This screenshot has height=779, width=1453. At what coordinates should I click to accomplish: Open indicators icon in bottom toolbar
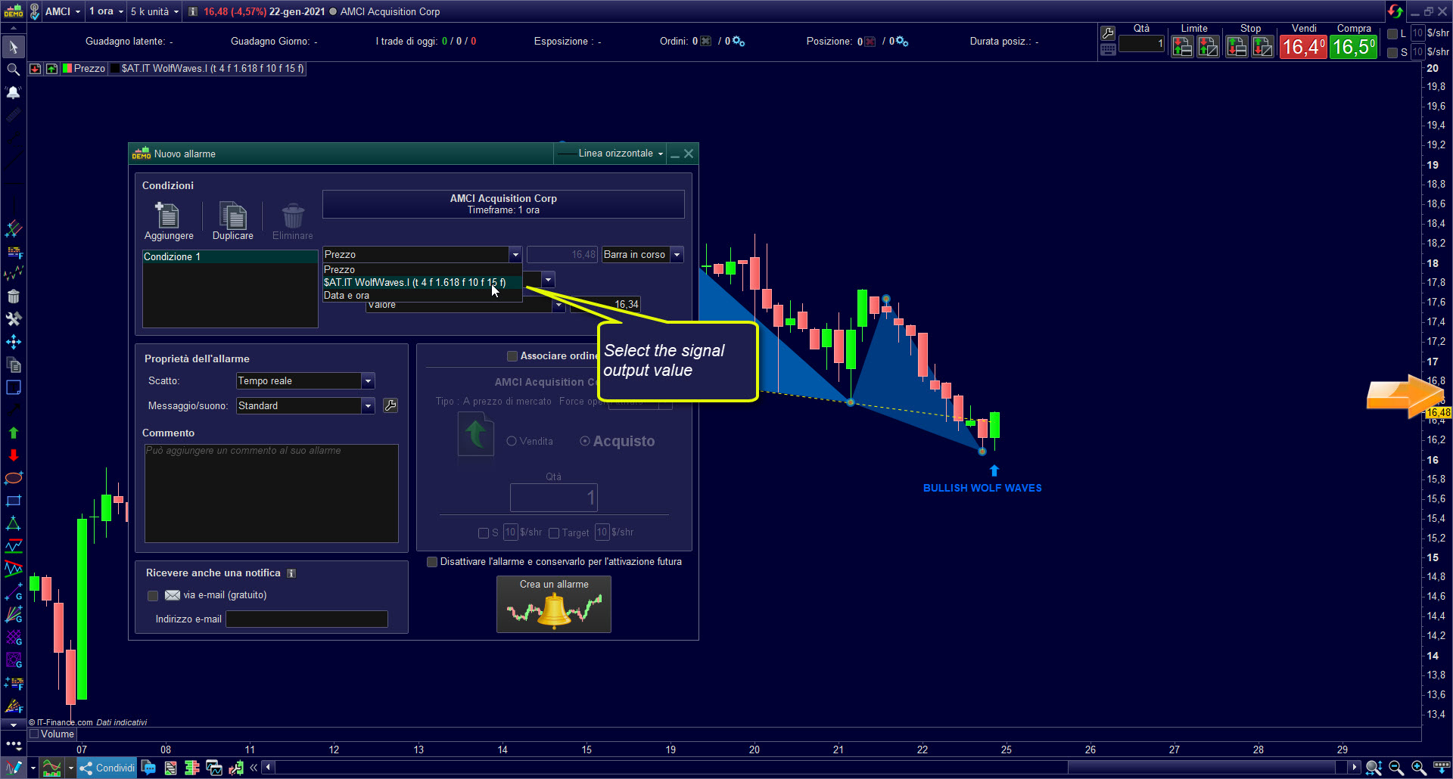(x=51, y=768)
